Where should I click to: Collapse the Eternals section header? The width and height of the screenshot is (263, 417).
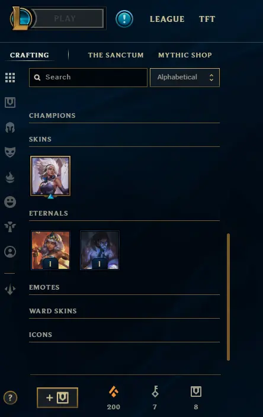(x=124, y=214)
